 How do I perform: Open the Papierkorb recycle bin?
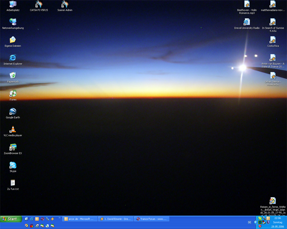(13, 76)
